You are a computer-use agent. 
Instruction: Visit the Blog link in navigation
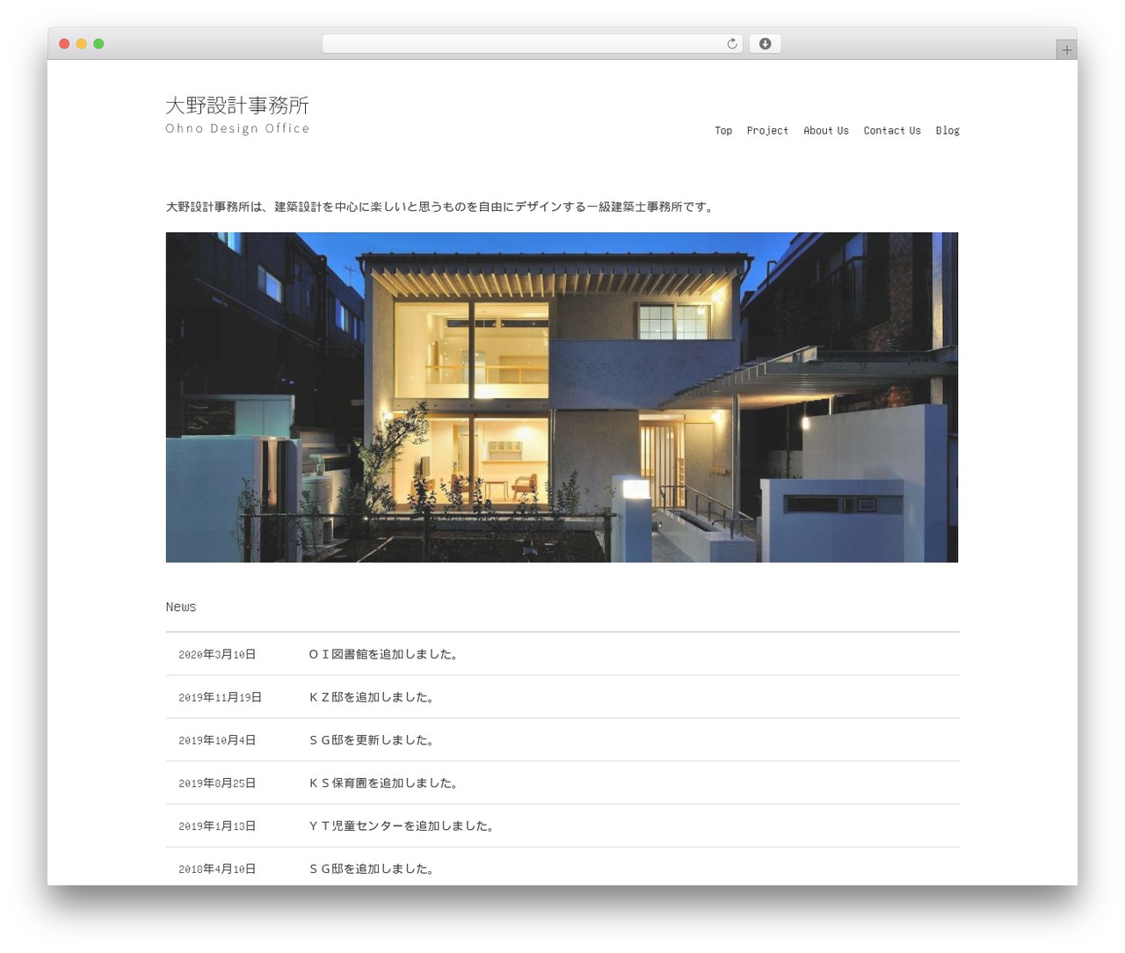tap(947, 130)
